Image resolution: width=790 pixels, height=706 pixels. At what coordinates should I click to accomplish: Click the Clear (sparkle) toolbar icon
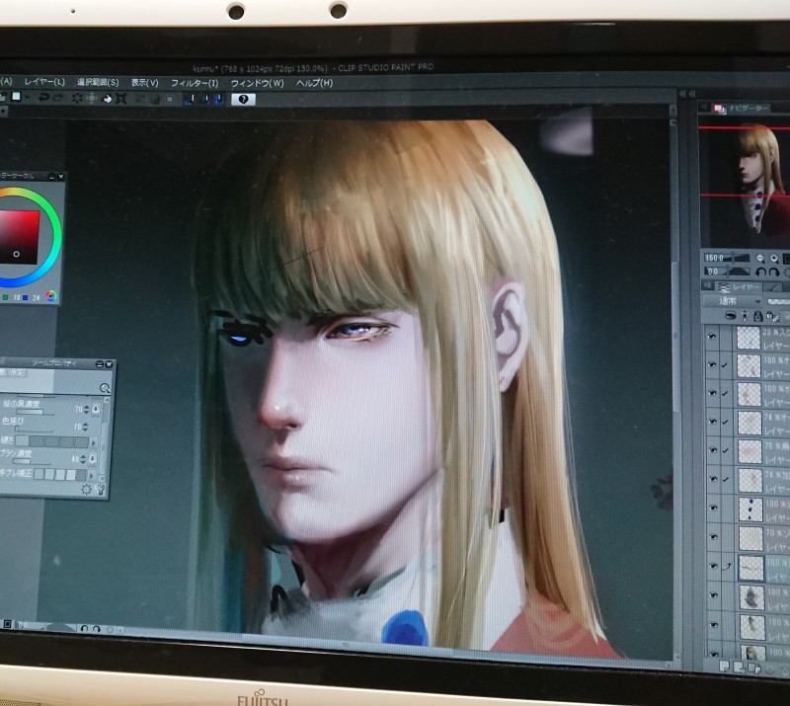pos(77,99)
